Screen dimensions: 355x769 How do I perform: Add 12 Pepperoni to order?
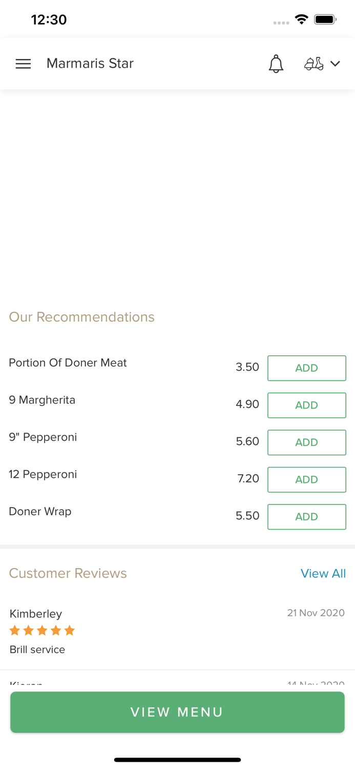pos(306,479)
